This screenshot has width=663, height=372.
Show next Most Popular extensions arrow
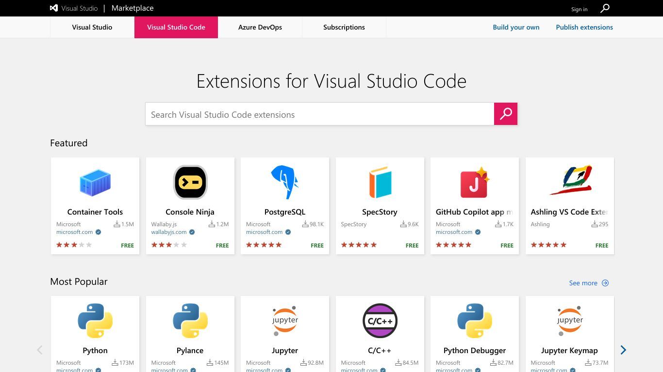point(623,350)
